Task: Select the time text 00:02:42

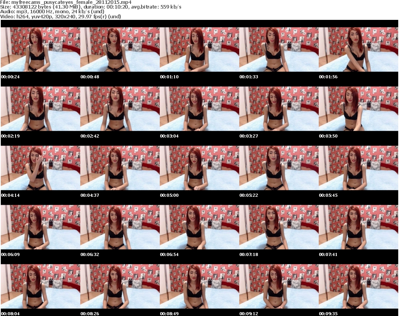Action: click(x=90, y=136)
